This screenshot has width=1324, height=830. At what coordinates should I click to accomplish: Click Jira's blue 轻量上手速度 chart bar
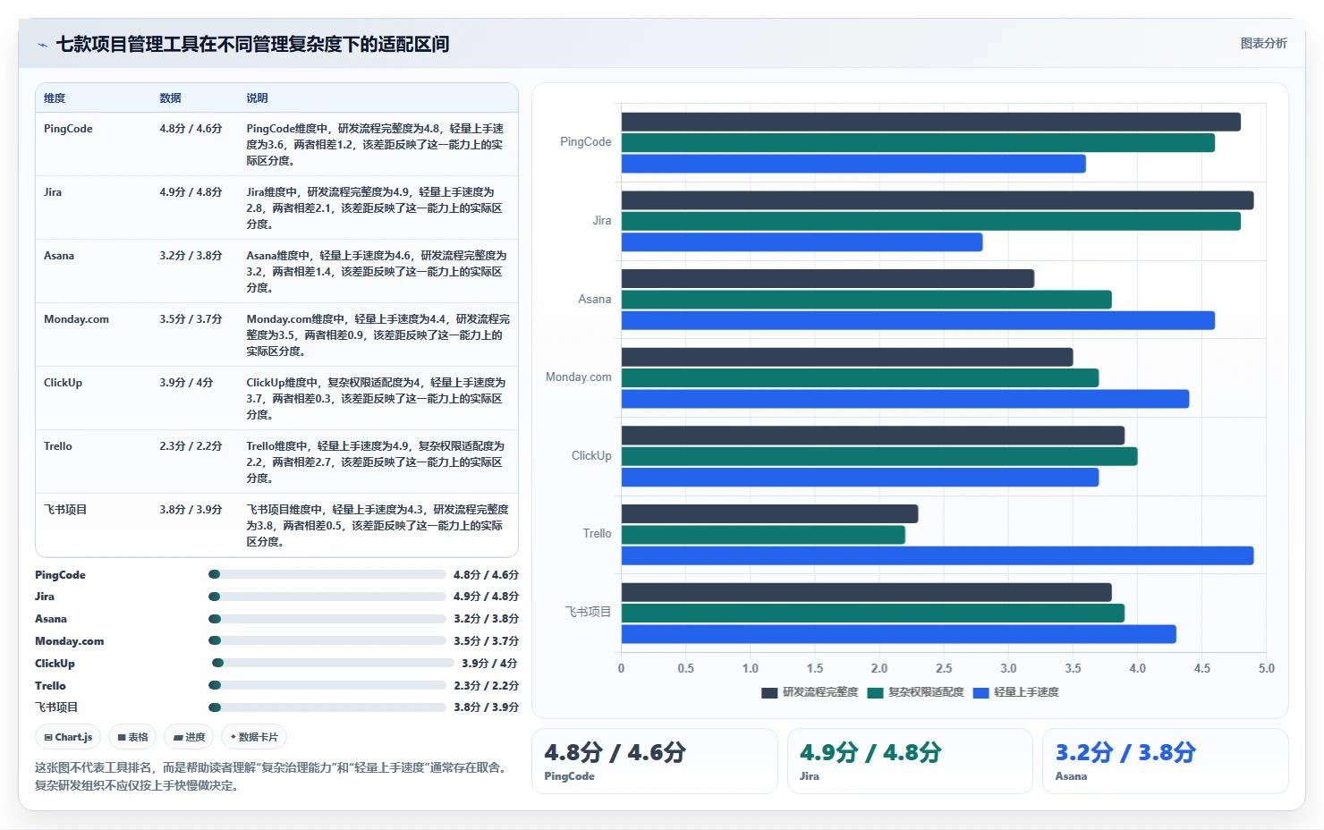click(802, 242)
